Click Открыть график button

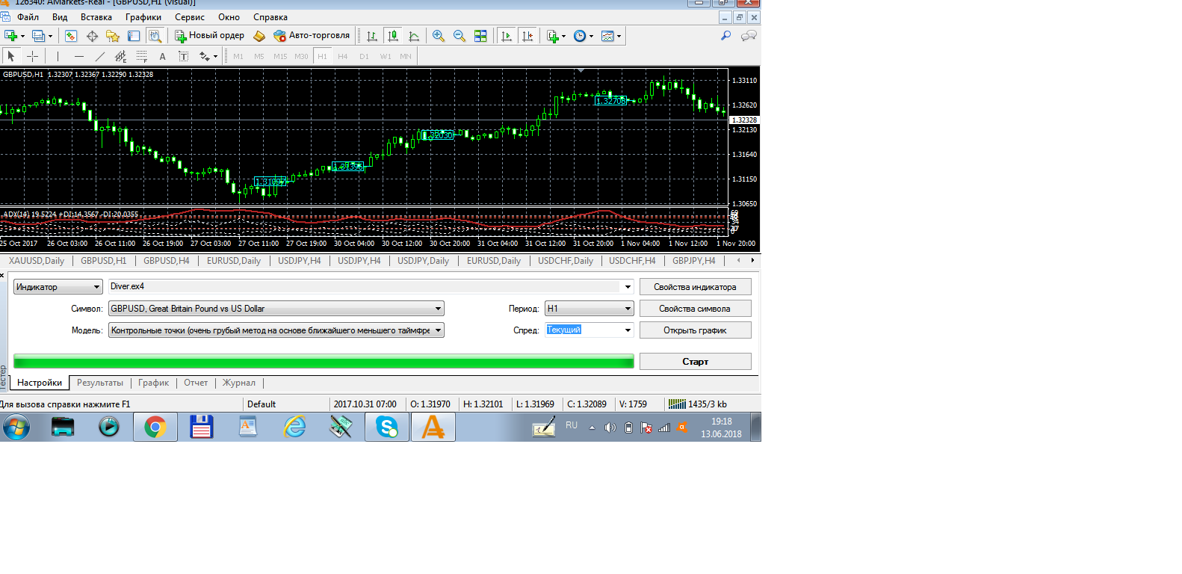coord(695,330)
